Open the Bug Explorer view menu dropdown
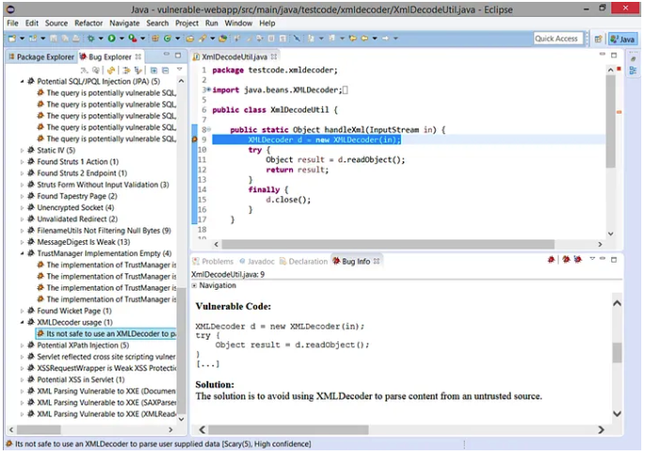This screenshot has width=645, height=455. coord(179,69)
